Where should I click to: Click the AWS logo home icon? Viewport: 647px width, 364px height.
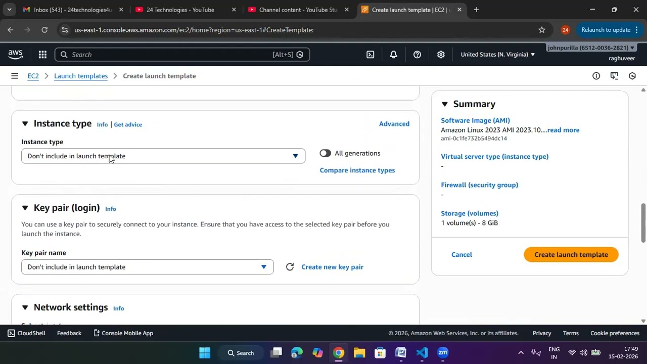click(x=15, y=55)
